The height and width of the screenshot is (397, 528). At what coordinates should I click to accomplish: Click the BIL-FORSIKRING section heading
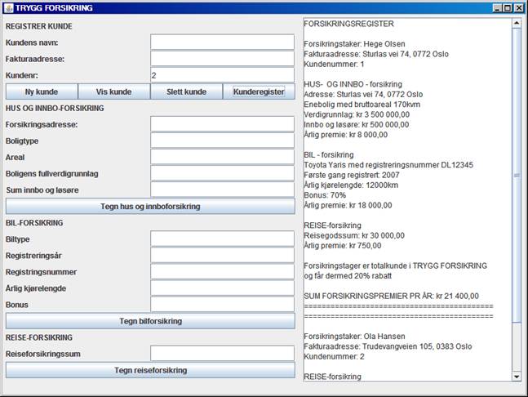tap(34, 223)
